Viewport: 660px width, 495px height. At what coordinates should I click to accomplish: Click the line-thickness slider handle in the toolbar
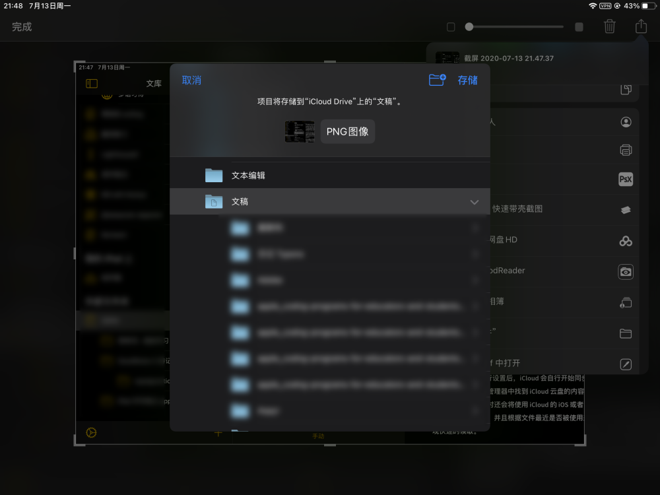pos(469,27)
